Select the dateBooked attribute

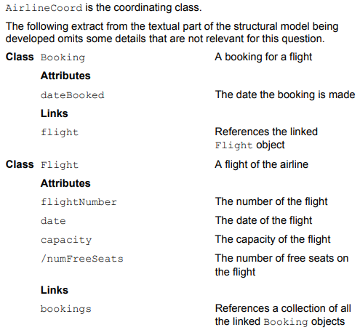(x=72, y=95)
